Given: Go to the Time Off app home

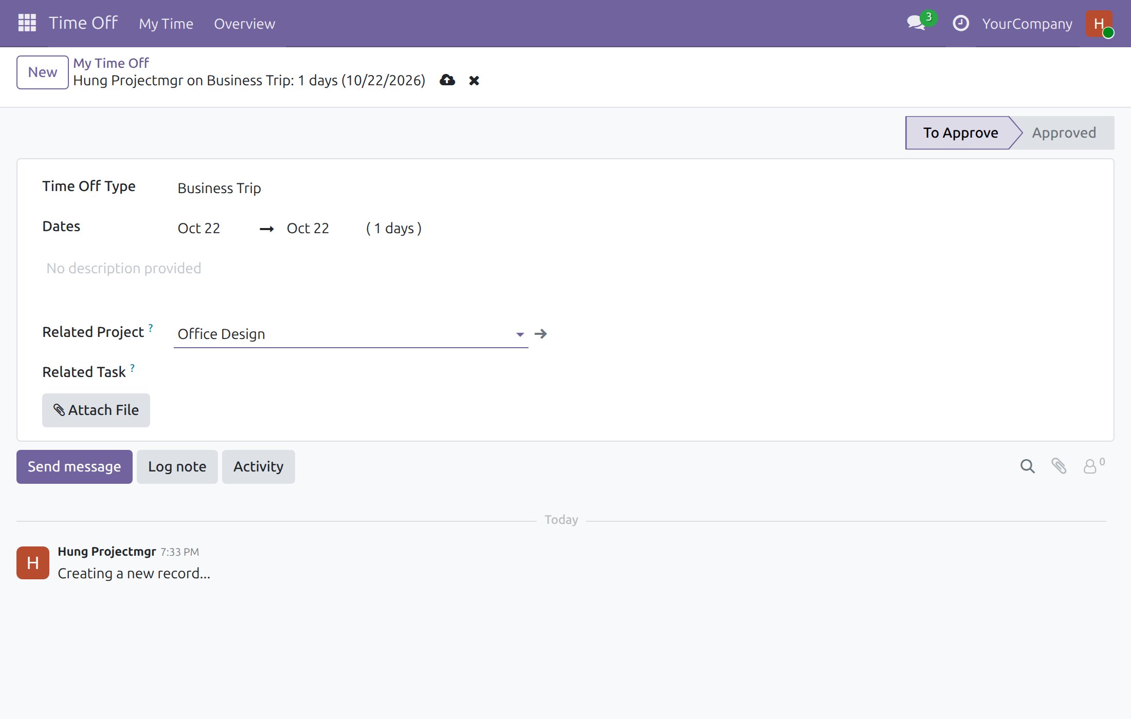Looking at the screenshot, I should [x=83, y=23].
